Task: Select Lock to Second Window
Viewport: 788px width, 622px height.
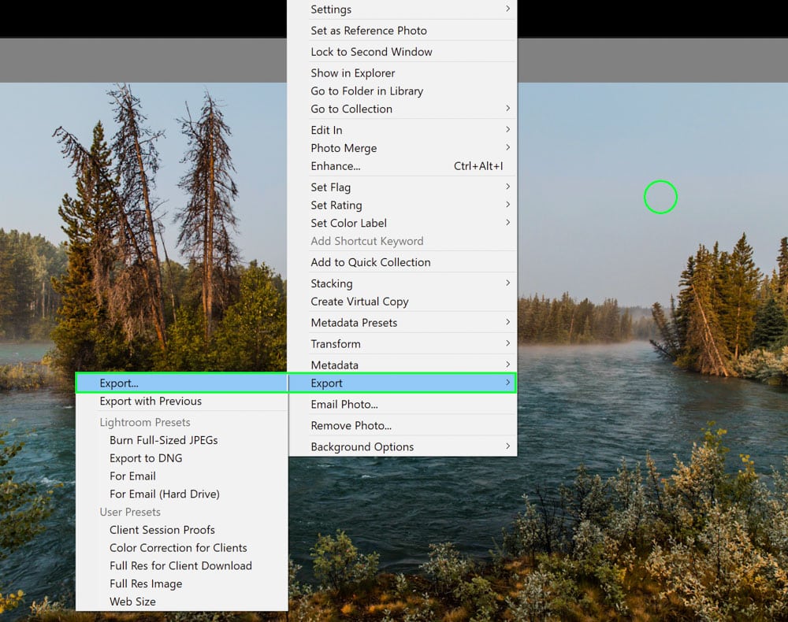Action: [402, 52]
